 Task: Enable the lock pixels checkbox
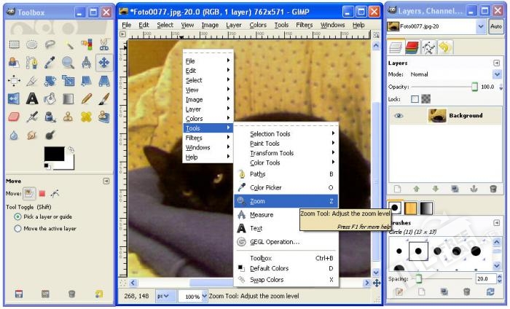(x=415, y=99)
